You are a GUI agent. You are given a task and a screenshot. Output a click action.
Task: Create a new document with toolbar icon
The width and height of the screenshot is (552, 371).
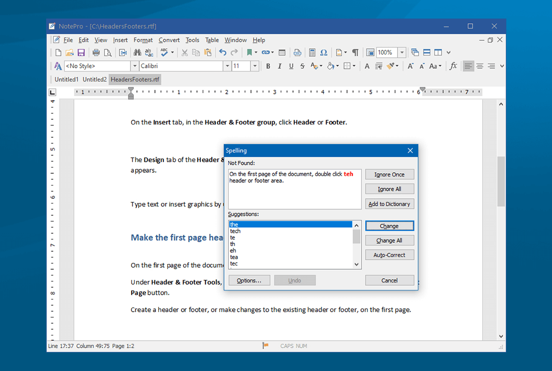(58, 53)
